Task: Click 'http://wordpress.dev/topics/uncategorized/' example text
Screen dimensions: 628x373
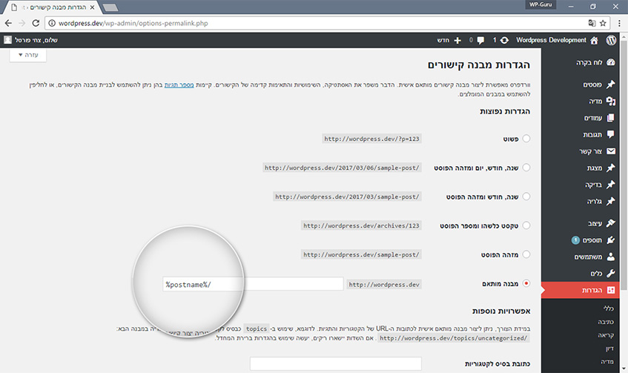Action: [x=453, y=338]
